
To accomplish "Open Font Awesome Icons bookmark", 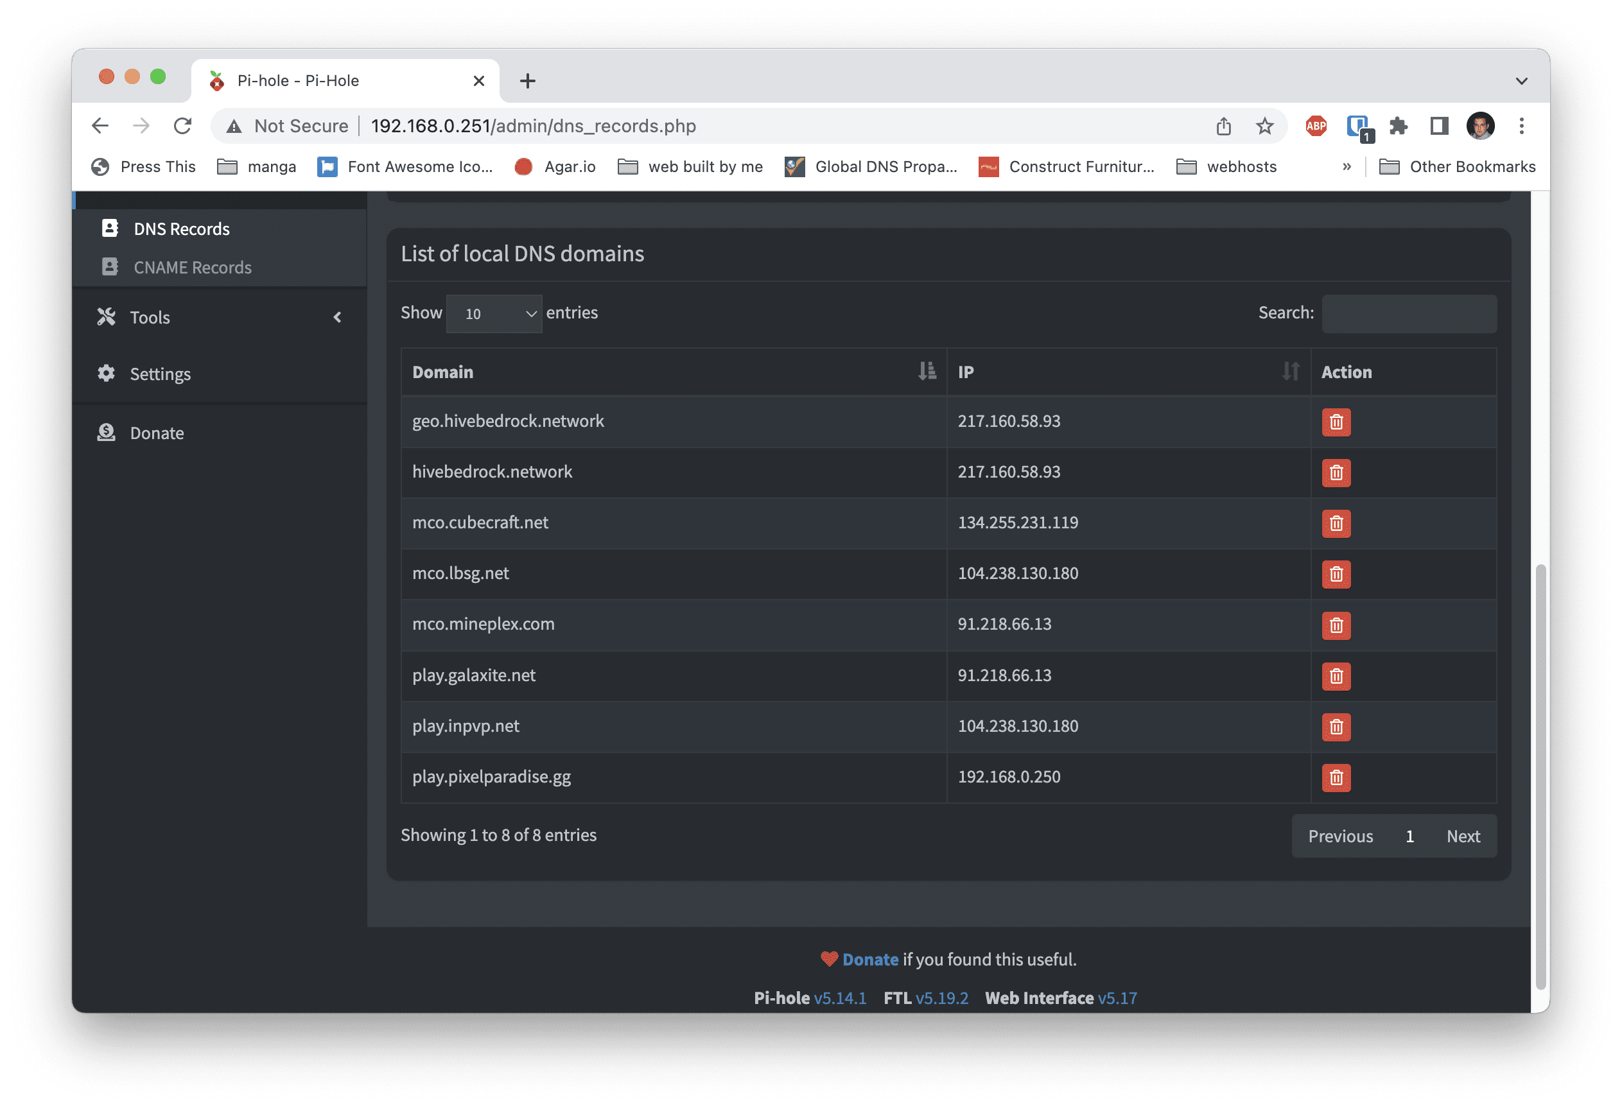I will [x=406, y=167].
